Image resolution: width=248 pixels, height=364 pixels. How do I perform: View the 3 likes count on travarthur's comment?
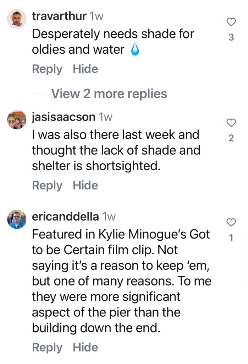[231, 37]
